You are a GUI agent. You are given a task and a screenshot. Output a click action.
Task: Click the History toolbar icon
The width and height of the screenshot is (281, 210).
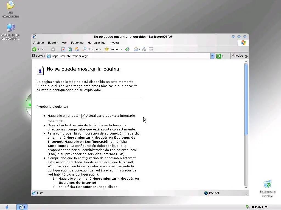(127, 49)
